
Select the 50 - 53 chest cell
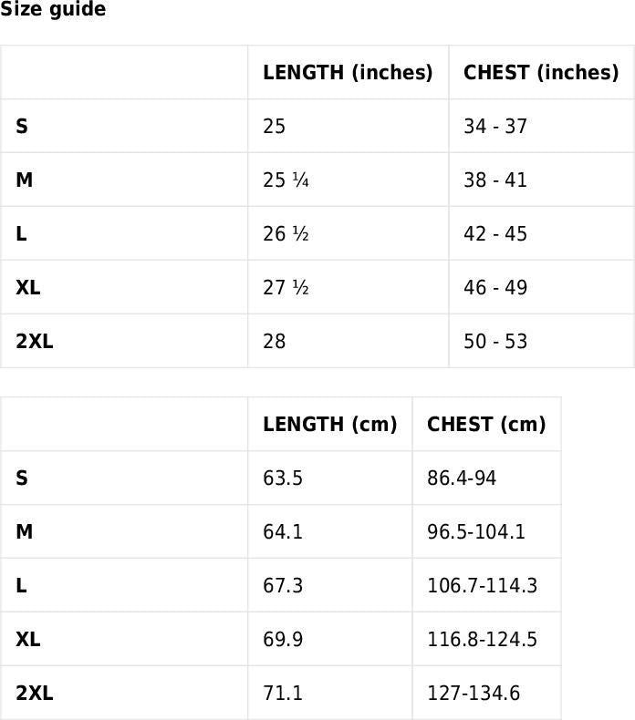click(x=495, y=342)
